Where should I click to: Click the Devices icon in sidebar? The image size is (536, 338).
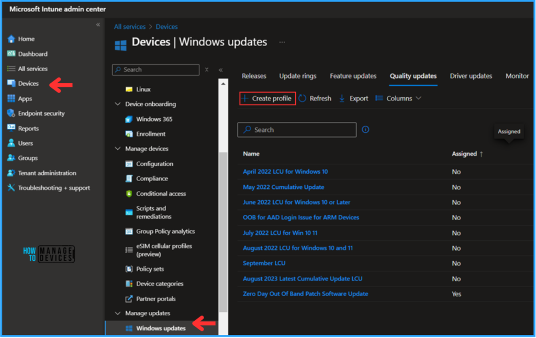(x=12, y=83)
